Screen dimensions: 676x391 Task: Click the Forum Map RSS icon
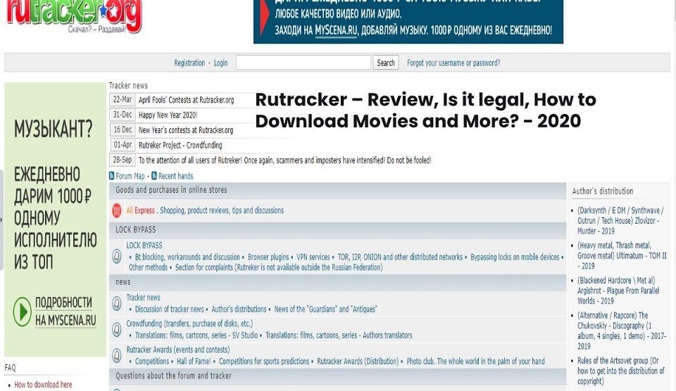pyautogui.click(x=112, y=176)
